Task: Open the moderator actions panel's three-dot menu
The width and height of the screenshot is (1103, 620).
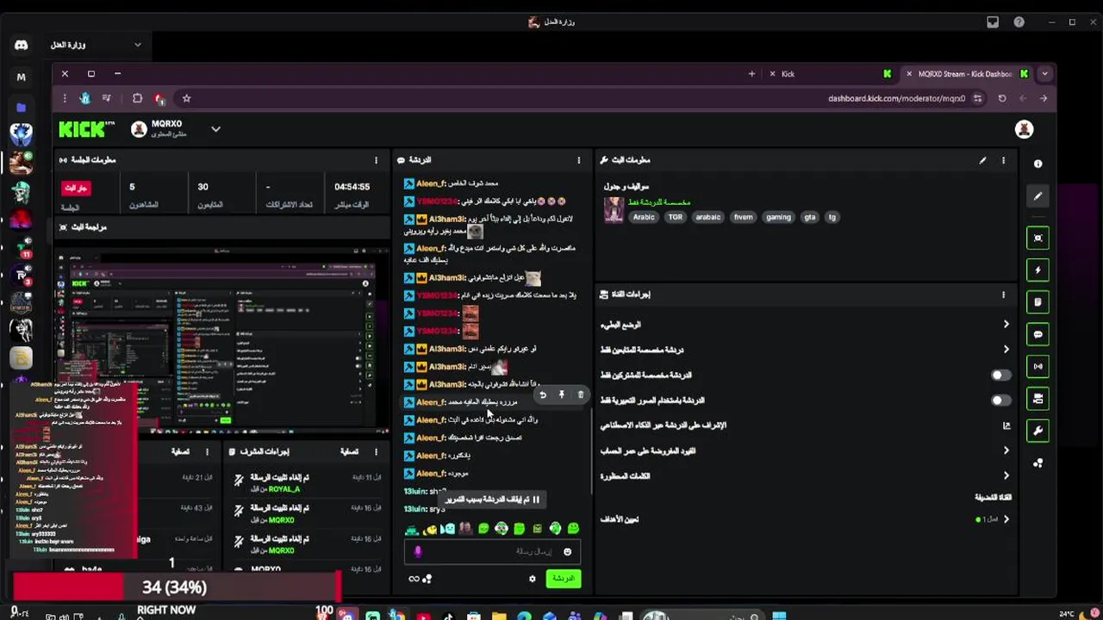Action: click(376, 451)
